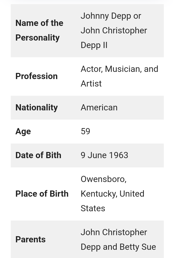The height and width of the screenshot is (258, 173).
Task: Click the 'Profession' row label
Action: pos(36,76)
